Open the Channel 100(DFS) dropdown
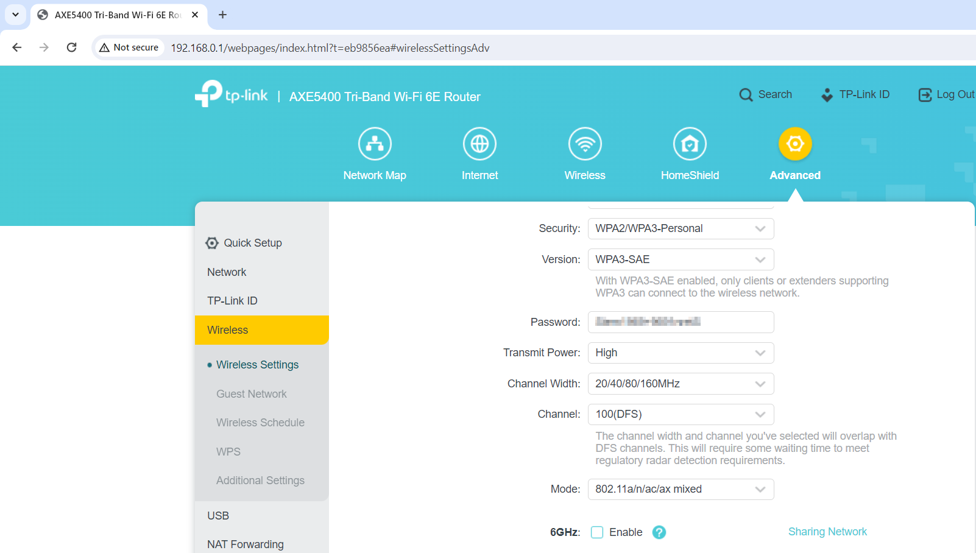Image resolution: width=976 pixels, height=553 pixels. pyautogui.click(x=681, y=414)
